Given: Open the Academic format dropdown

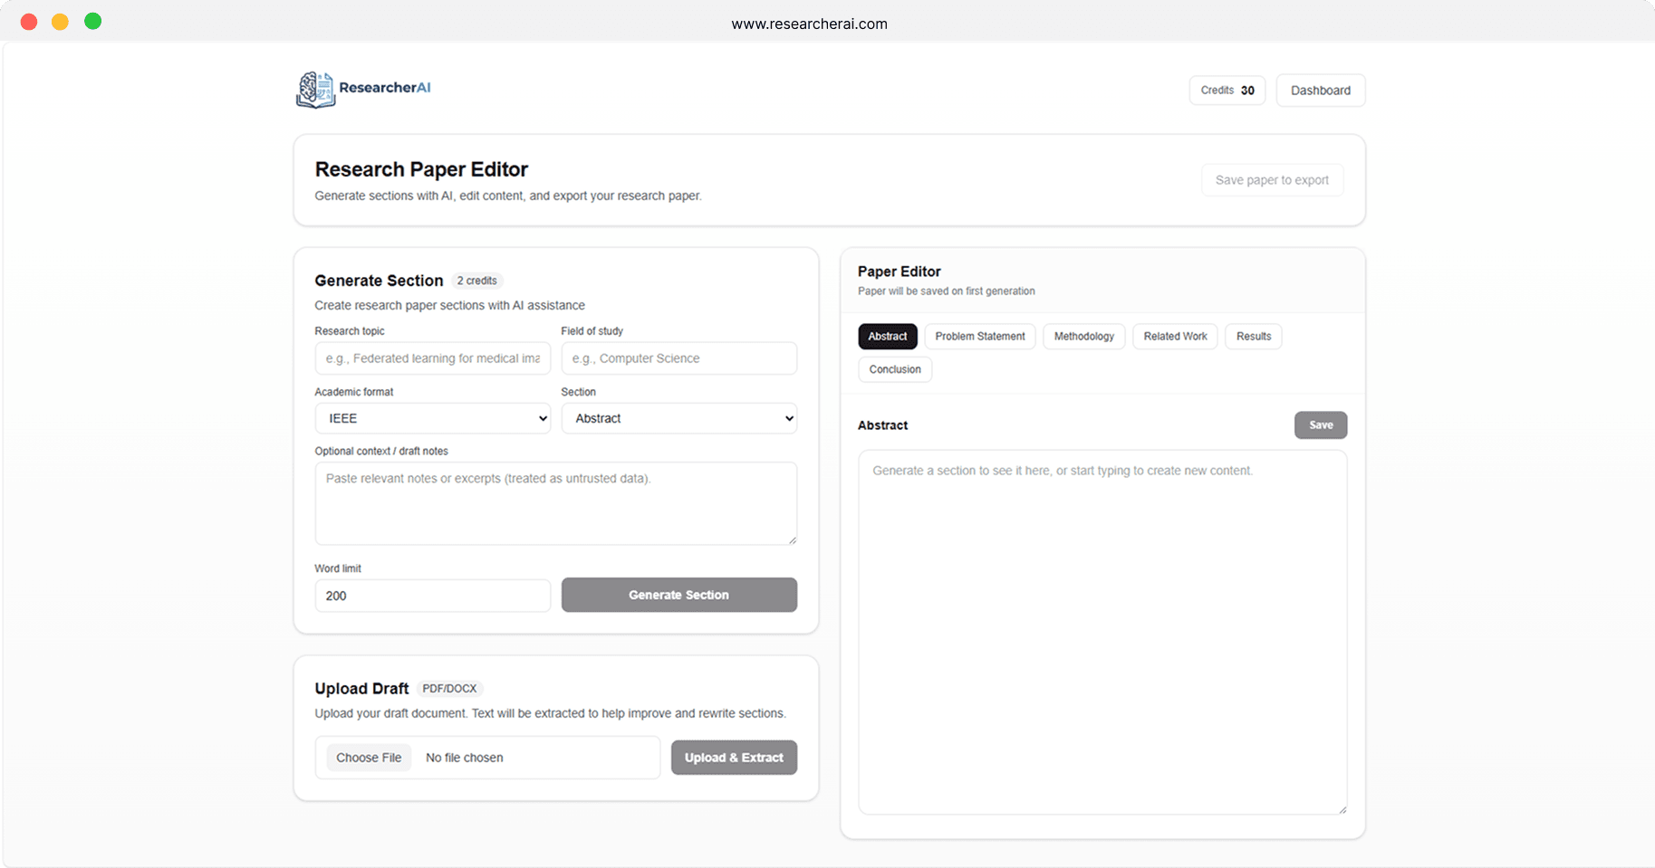Looking at the screenshot, I should (x=432, y=418).
